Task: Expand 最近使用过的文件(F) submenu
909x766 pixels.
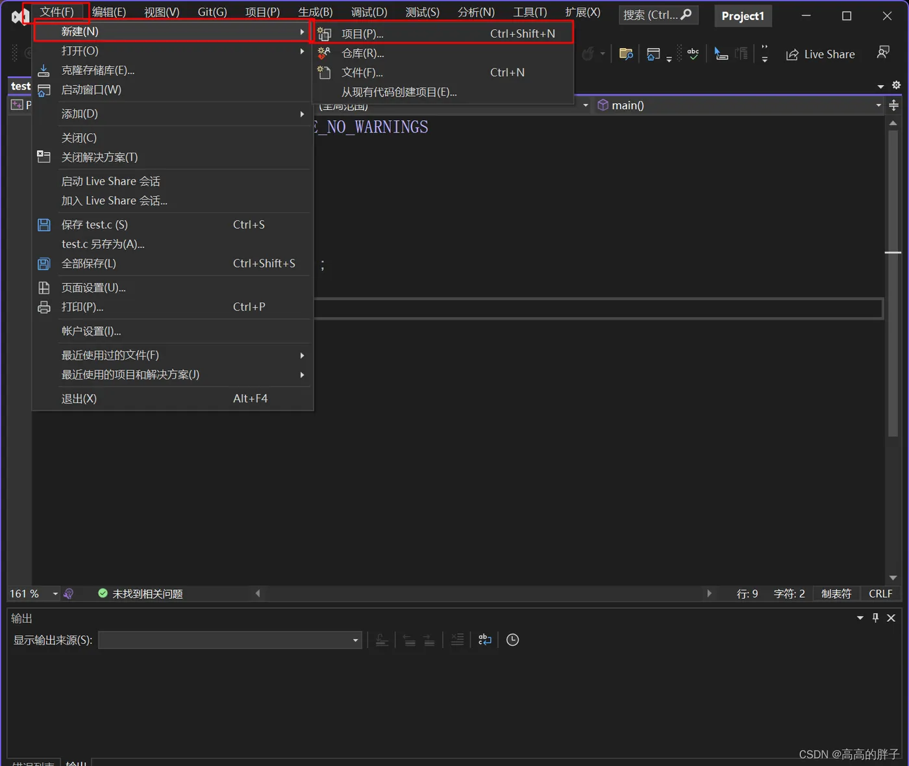Action: pyautogui.click(x=302, y=355)
